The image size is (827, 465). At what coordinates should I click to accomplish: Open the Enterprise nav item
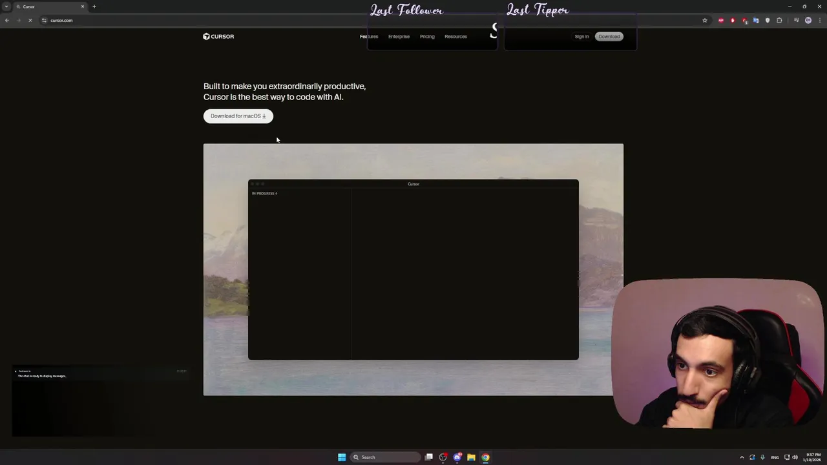click(399, 36)
